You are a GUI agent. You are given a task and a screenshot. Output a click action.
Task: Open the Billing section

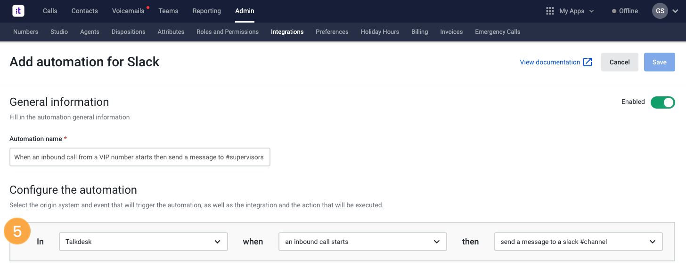420,32
